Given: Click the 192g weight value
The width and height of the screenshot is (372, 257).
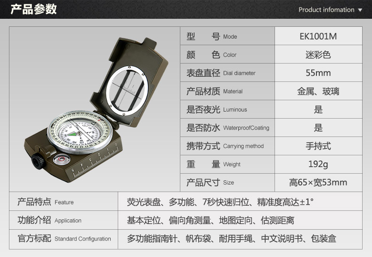Looking at the screenshot, I should pyautogui.click(x=318, y=164).
